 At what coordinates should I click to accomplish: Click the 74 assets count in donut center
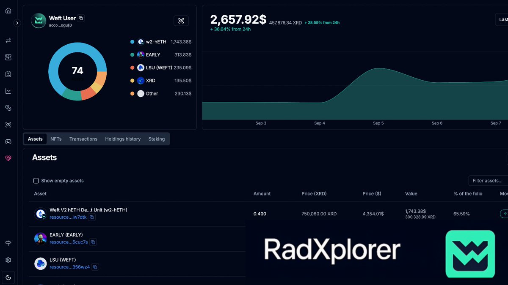pos(77,71)
